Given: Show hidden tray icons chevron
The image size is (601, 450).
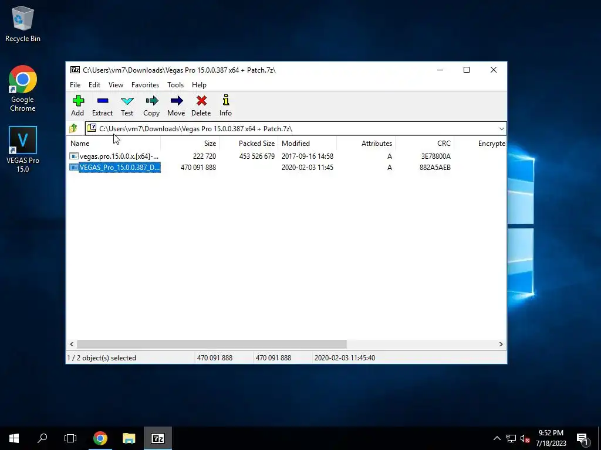Looking at the screenshot, I should pos(497,438).
